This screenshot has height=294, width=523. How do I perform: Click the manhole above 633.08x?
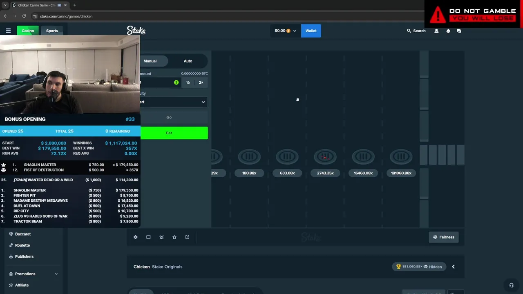pyautogui.click(x=287, y=156)
